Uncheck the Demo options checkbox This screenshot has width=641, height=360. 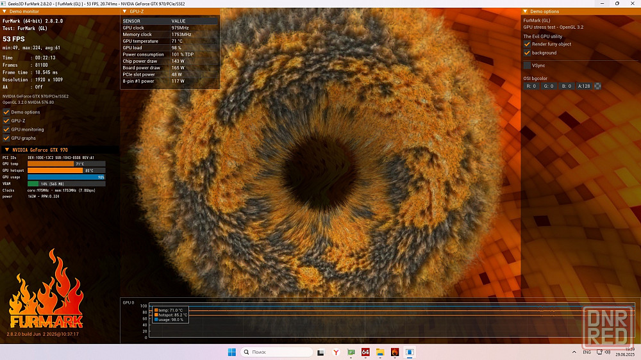6,112
